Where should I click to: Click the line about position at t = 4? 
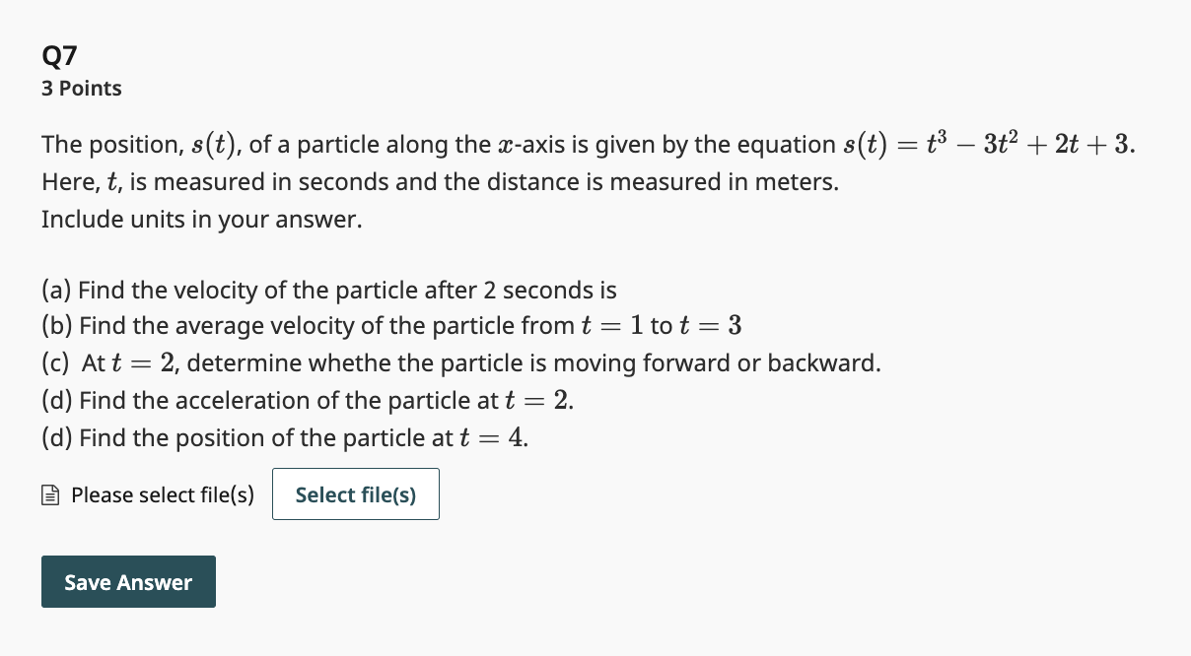coord(284,437)
